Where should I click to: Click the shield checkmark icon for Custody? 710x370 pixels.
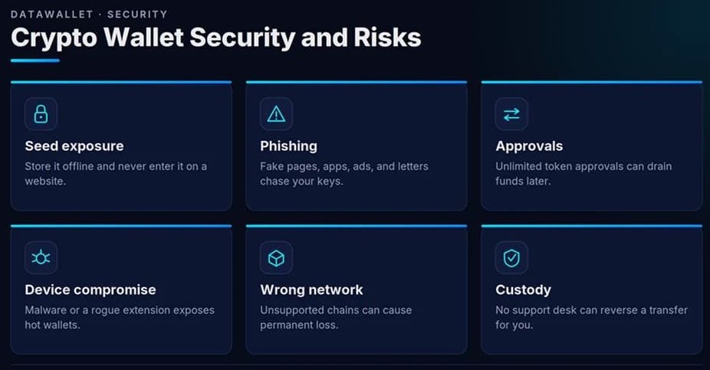click(511, 258)
